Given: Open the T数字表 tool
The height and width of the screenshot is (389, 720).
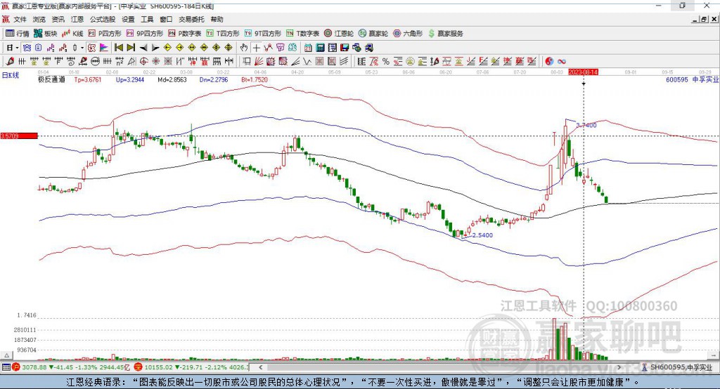Looking at the screenshot, I should (302, 34).
